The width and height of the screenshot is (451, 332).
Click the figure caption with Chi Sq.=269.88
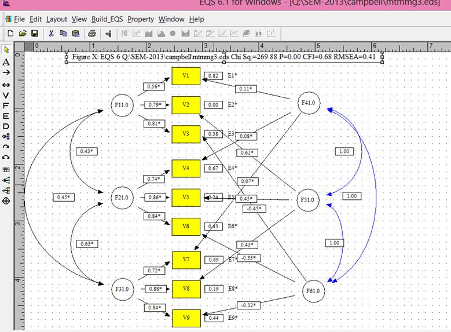(x=224, y=57)
